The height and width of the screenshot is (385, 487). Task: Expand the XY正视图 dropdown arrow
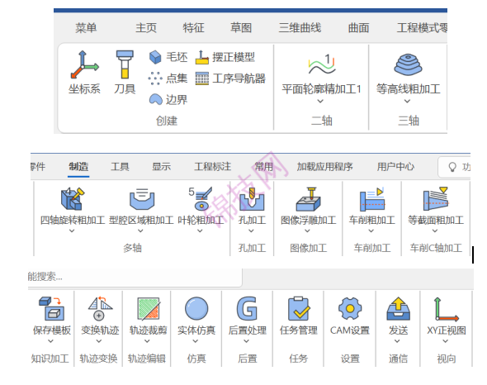(446, 341)
